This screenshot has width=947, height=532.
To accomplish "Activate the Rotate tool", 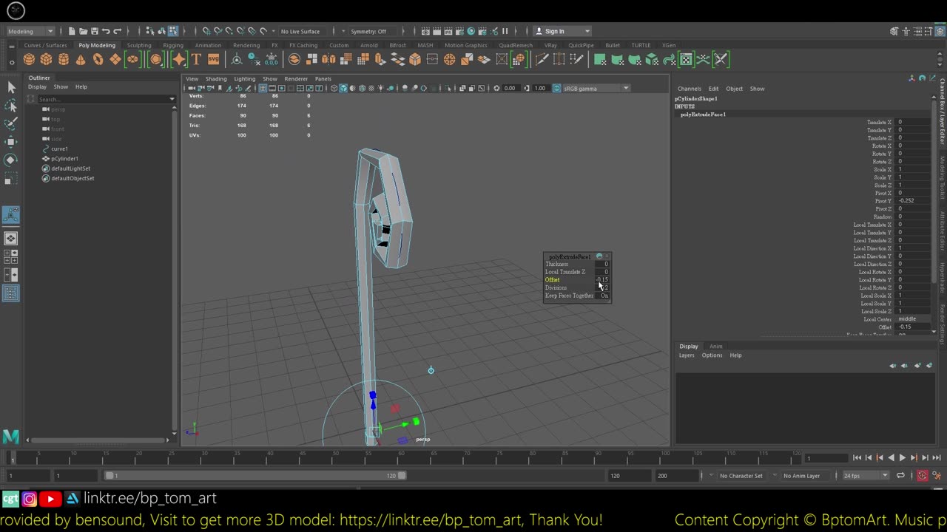I will (11, 160).
